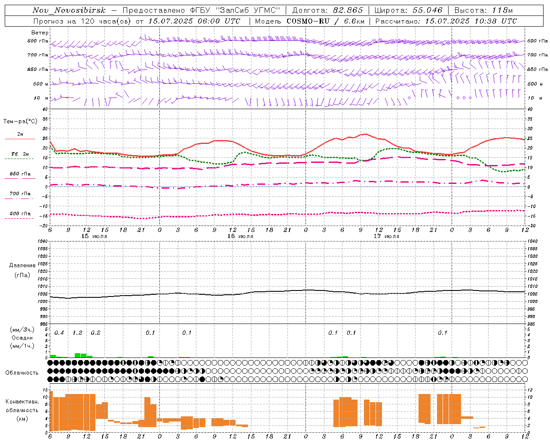Click the date label 15 июля

[94, 236]
